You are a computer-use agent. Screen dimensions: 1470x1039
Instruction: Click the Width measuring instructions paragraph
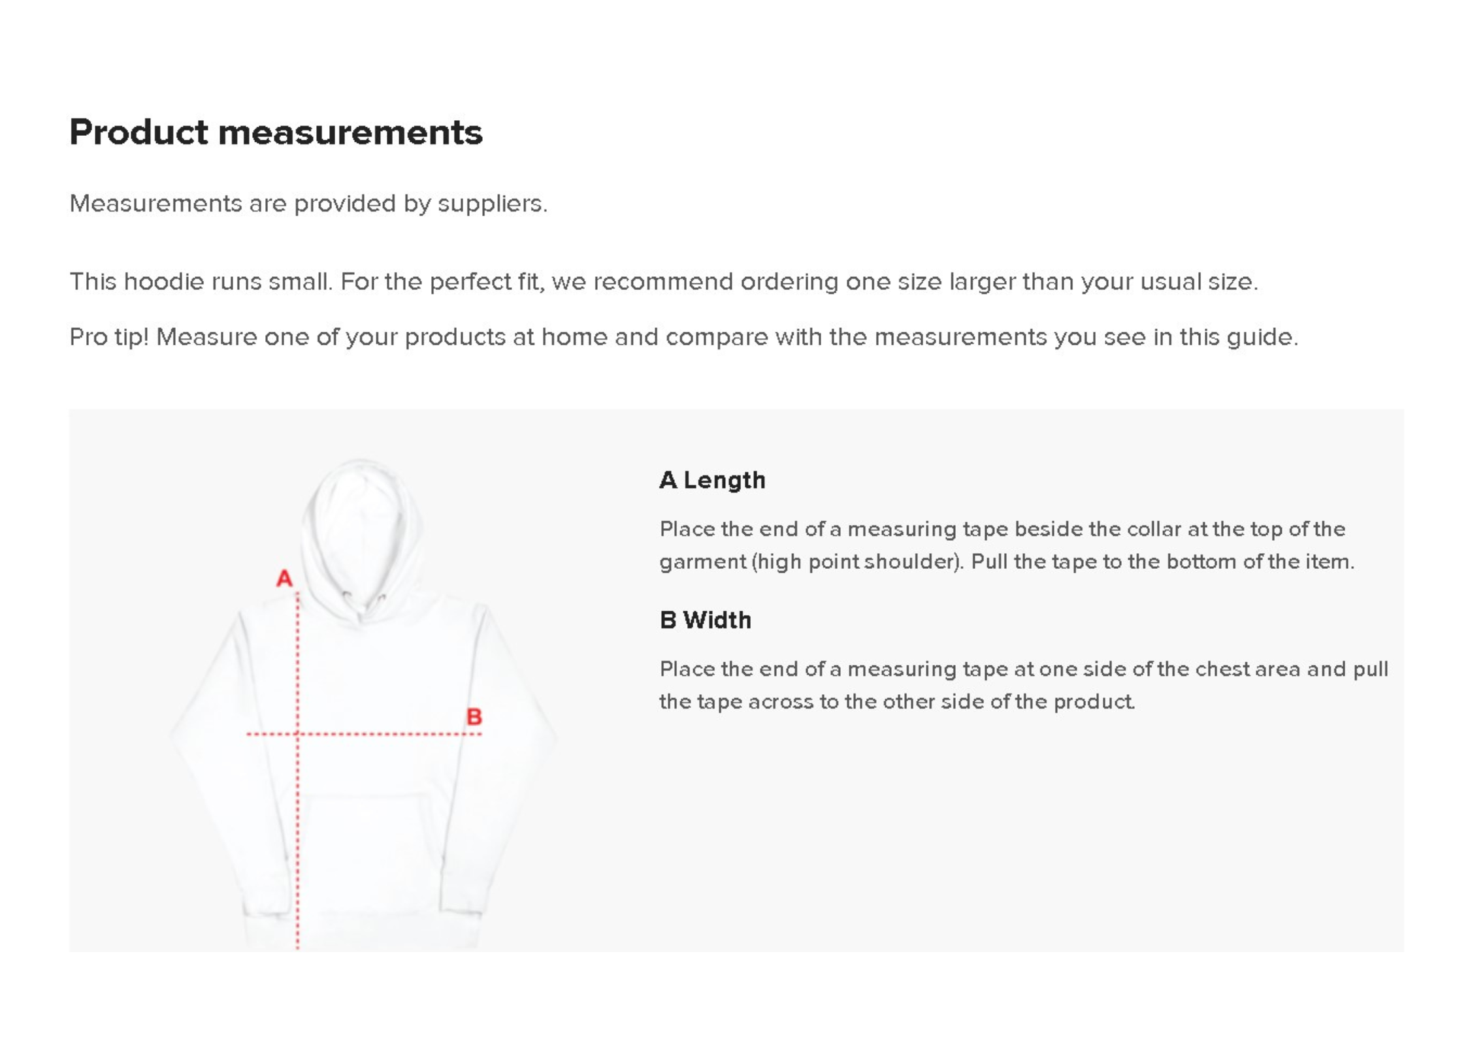[1023, 685]
